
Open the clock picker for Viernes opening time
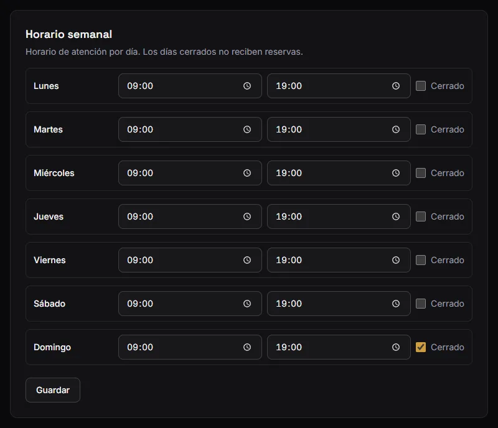247,260
